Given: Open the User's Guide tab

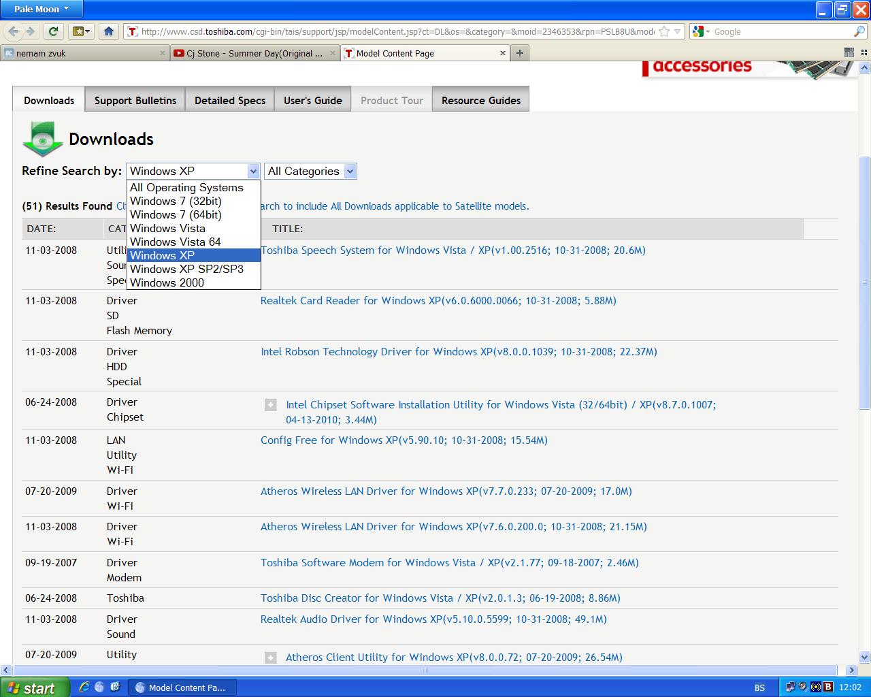Looking at the screenshot, I should point(313,100).
